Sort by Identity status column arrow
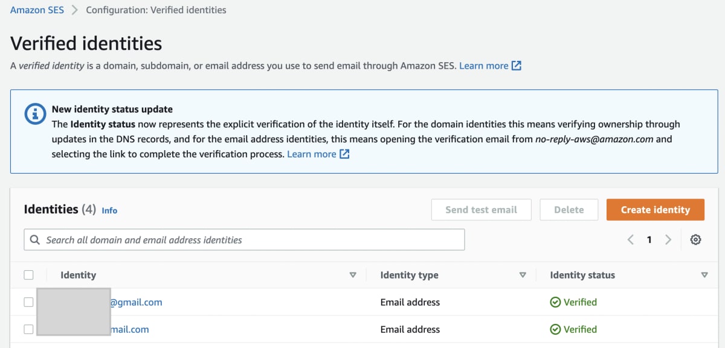Screen dimensions: 725x348 coord(704,275)
